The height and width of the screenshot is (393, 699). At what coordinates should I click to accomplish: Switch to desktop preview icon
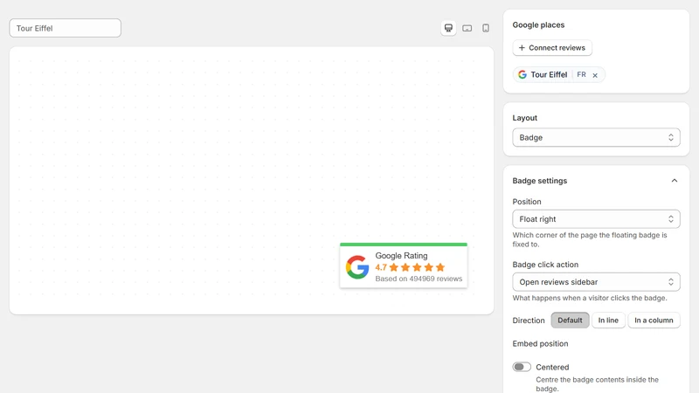[448, 28]
